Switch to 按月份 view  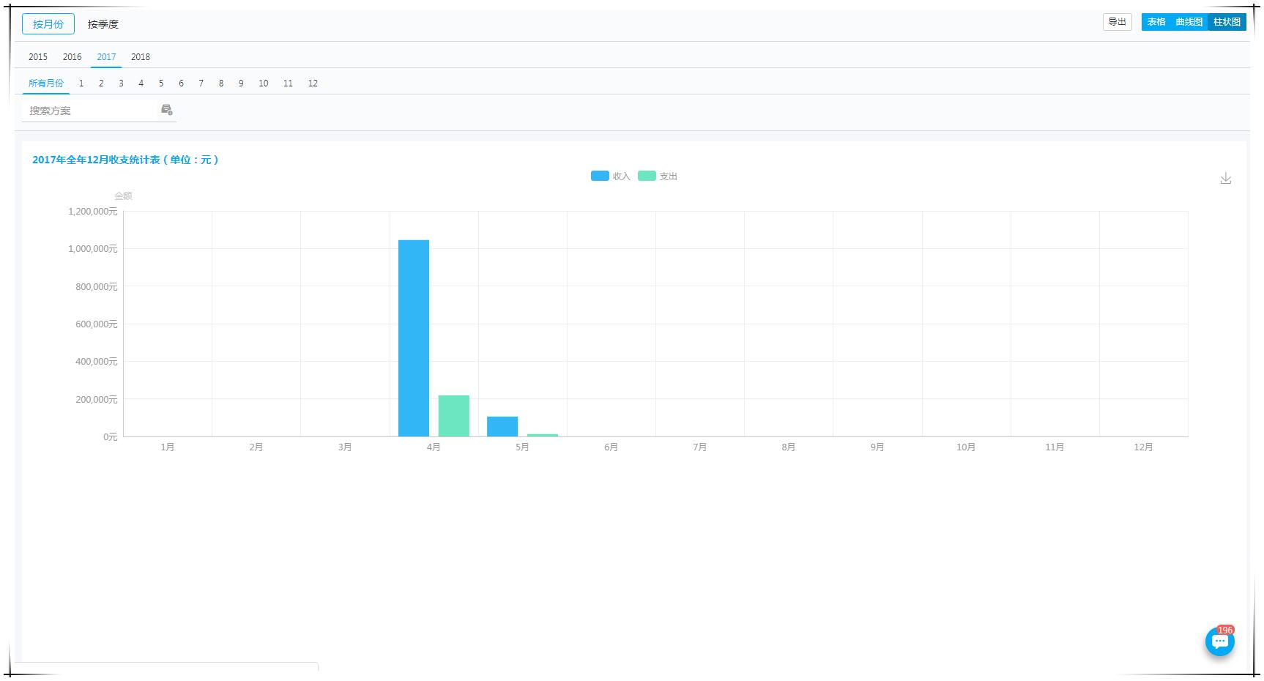(48, 24)
